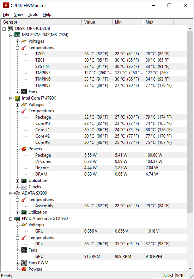Select the Uncore power row
Image resolution: width=194 pixels, height=279 pixels.
point(110,168)
